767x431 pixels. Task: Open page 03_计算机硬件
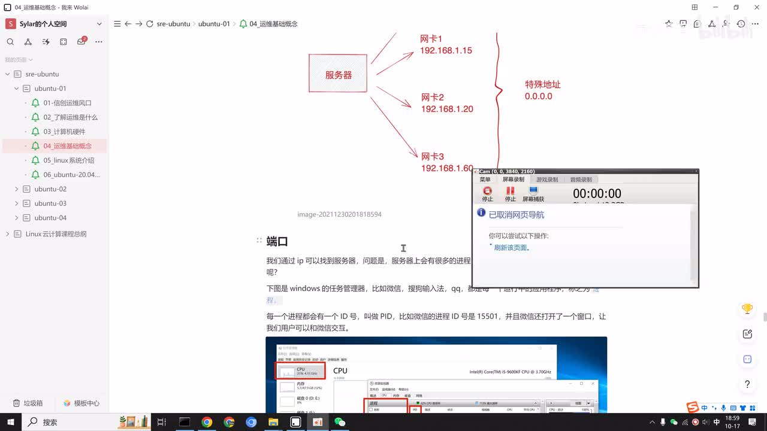[64, 132]
